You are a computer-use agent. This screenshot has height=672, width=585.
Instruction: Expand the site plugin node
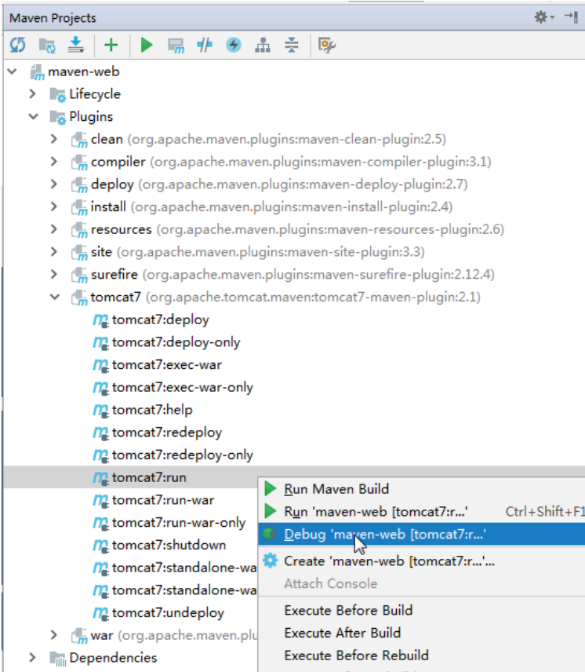tap(54, 251)
